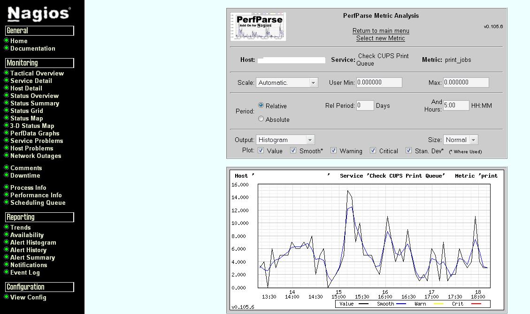
Task: Select the Absolute period radio button
Action: (x=261, y=119)
